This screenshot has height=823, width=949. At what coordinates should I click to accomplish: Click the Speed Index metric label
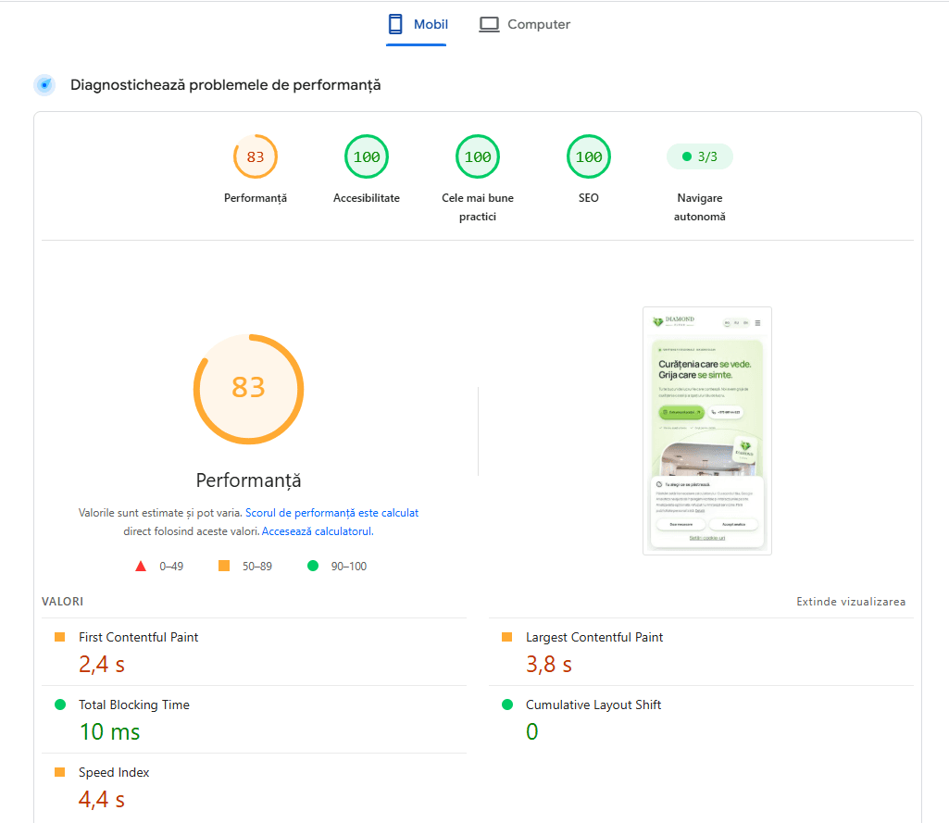pyautogui.click(x=114, y=773)
